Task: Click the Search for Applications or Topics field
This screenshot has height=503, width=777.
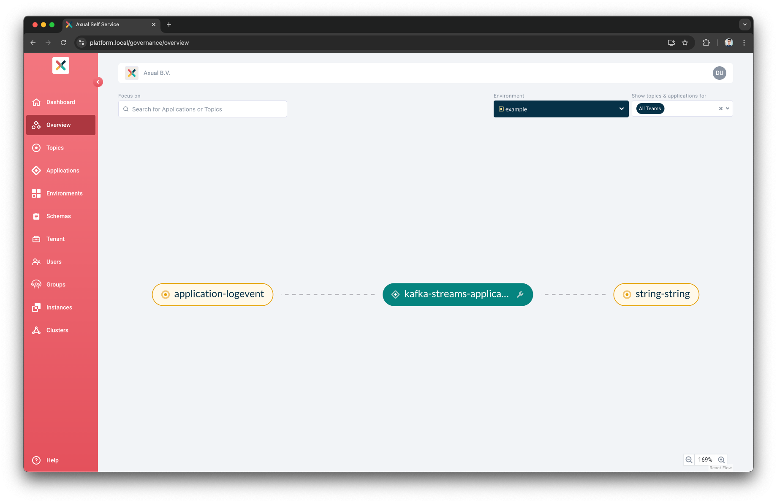Action: (203, 109)
